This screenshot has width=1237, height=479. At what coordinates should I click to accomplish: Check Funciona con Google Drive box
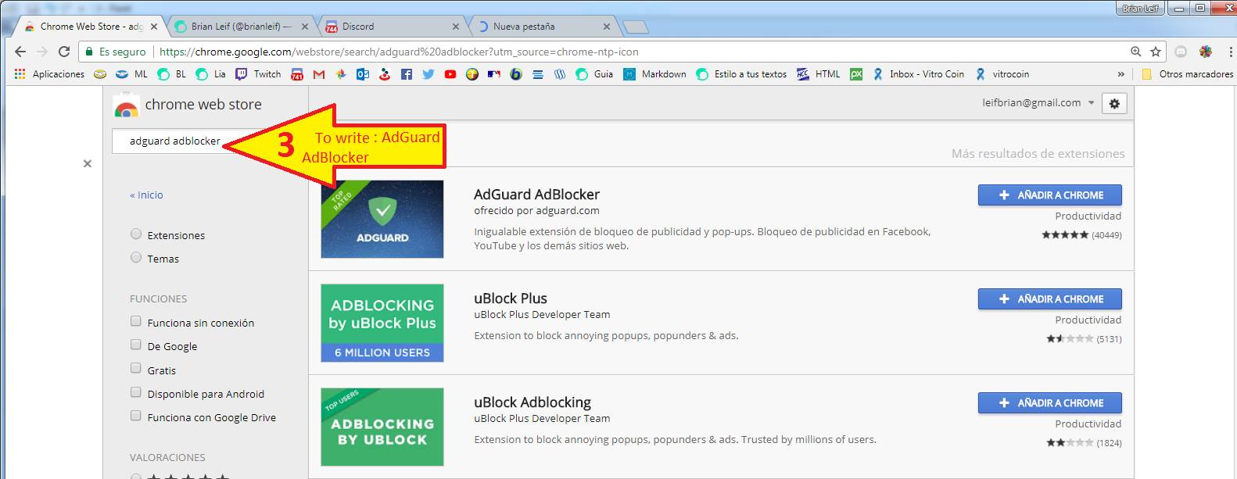point(136,416)
